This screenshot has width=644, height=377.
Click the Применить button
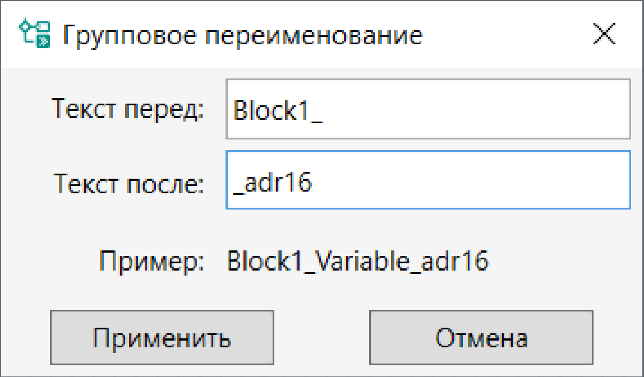tap(162, 337)
